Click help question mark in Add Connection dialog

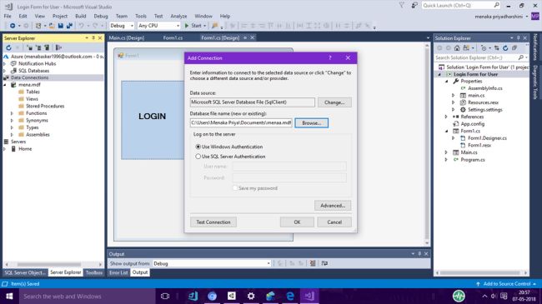point(329,57)
